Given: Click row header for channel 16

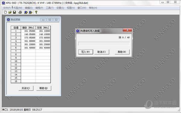Looking at the screenshot, I should click(x=16, y=81).
